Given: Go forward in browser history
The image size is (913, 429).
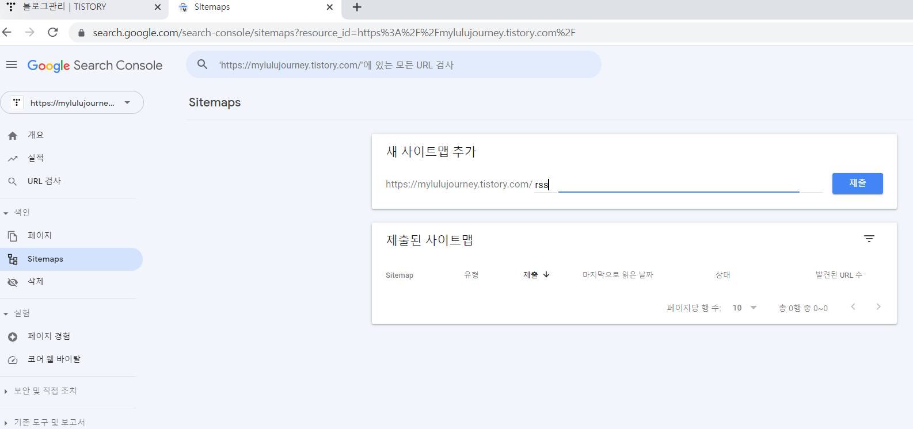Looking at the screenshot, I should pyautogui.click(x=30, y=32).
